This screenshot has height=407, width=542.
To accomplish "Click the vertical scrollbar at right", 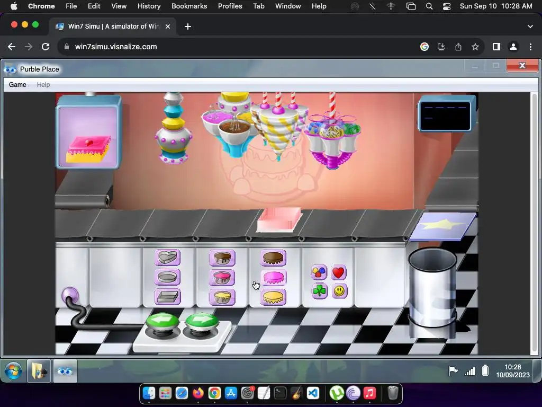I will (x=535, y=223).
